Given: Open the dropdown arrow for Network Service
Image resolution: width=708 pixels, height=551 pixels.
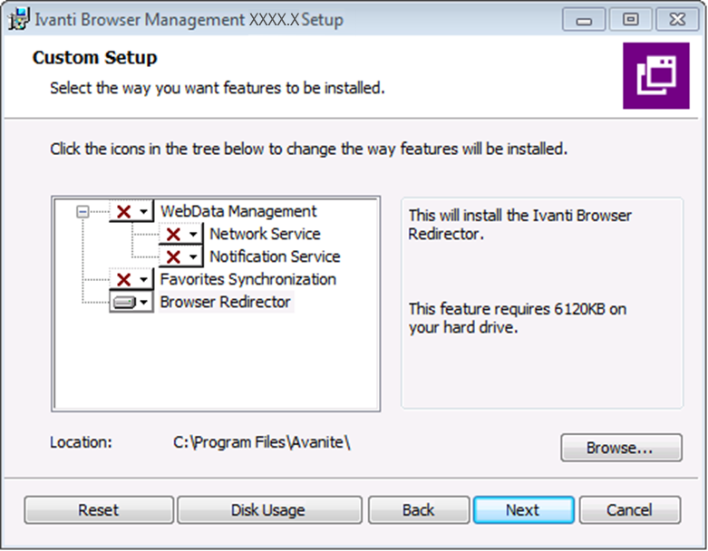Looking at the screenshot, I should 193,234.
